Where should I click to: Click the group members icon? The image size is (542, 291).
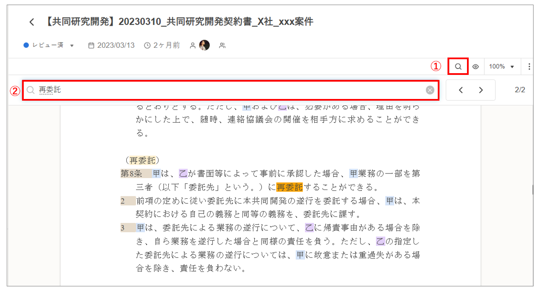tap(222, 45)
